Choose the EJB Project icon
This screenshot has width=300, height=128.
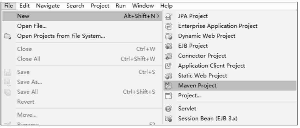coord(169,46)
